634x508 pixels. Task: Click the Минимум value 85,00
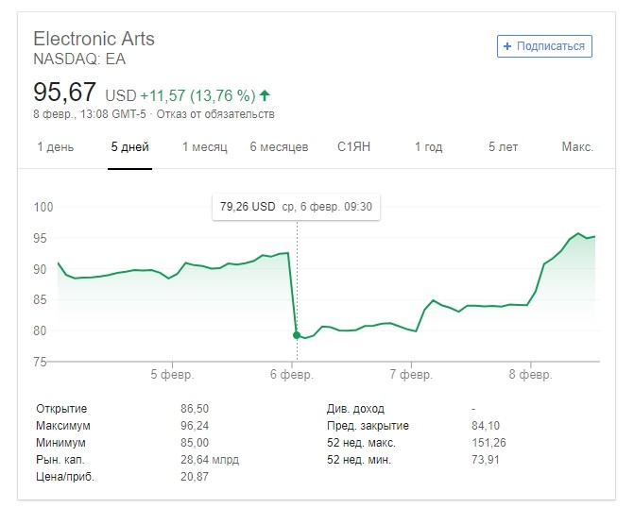point(195,443)
